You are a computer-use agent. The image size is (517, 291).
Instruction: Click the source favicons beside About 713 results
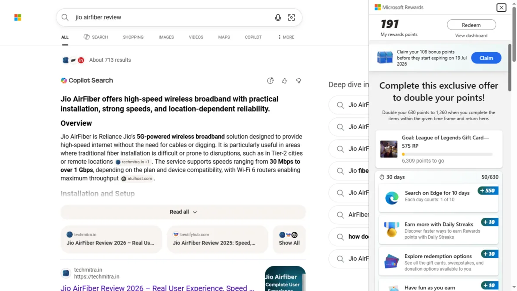point(73,60)
